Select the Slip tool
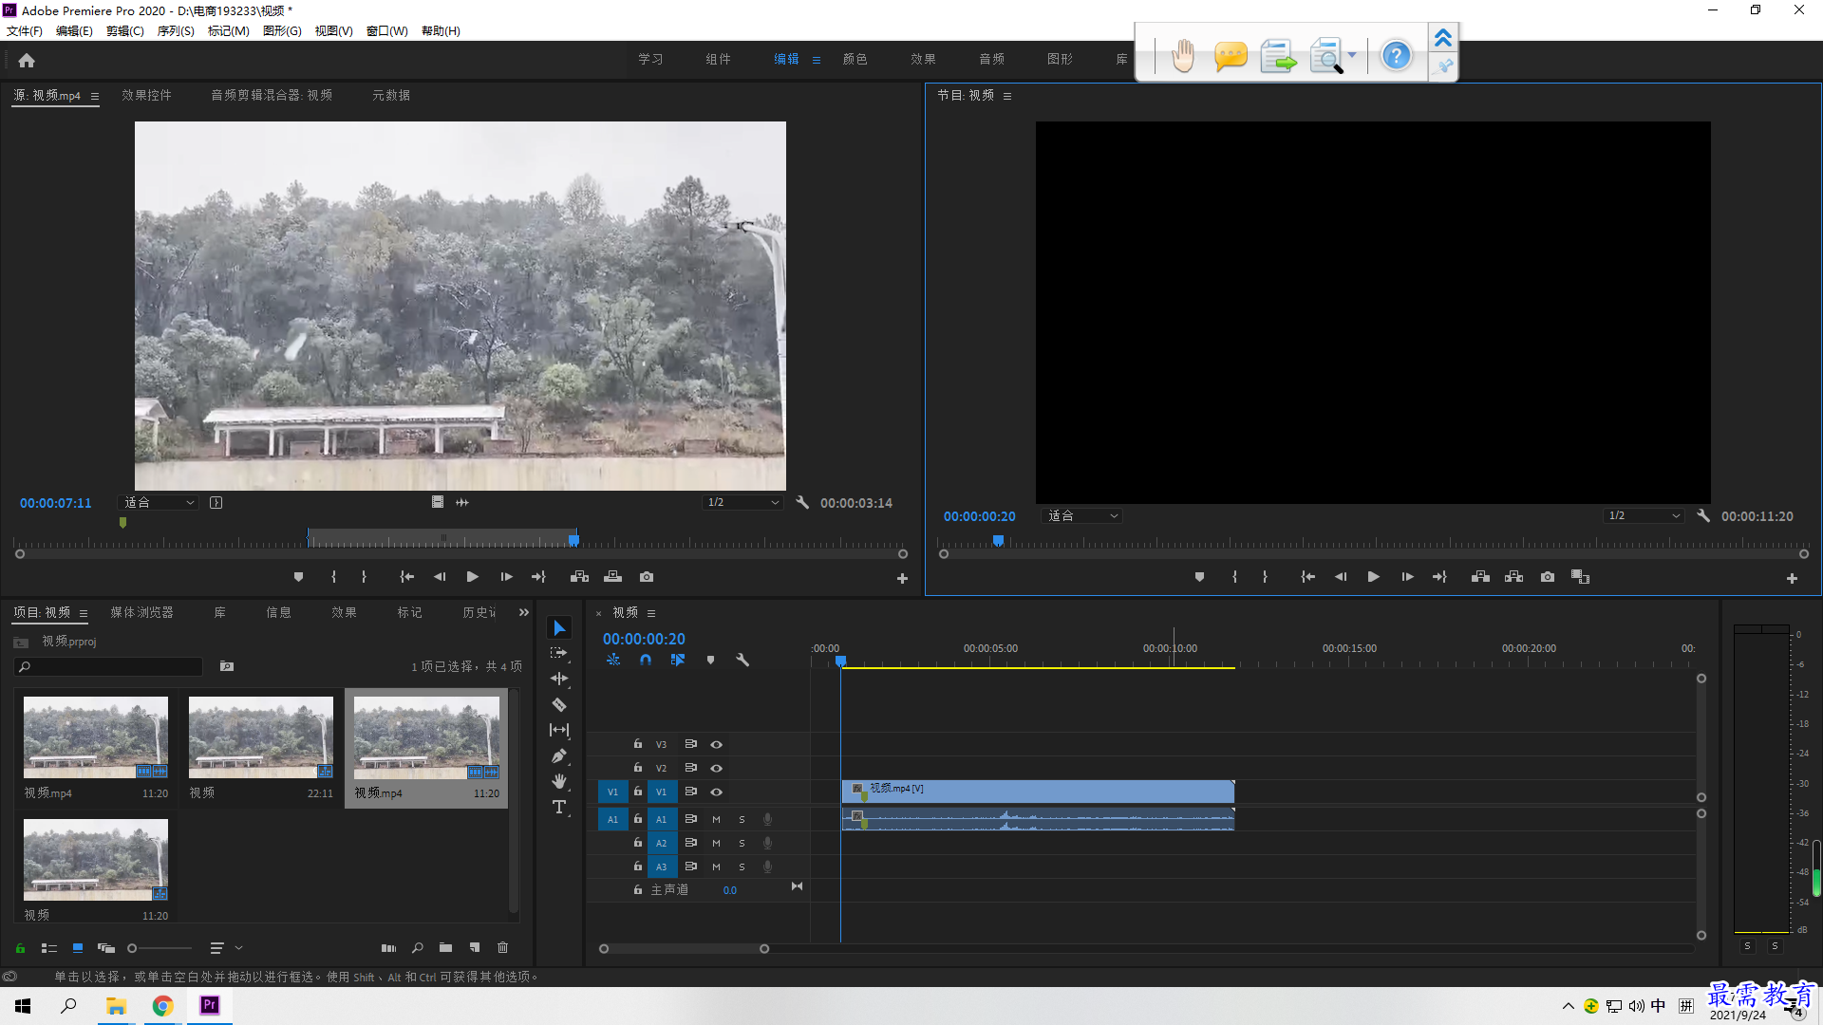The height and width of the screenshot is (1025, 1823). 559,730
